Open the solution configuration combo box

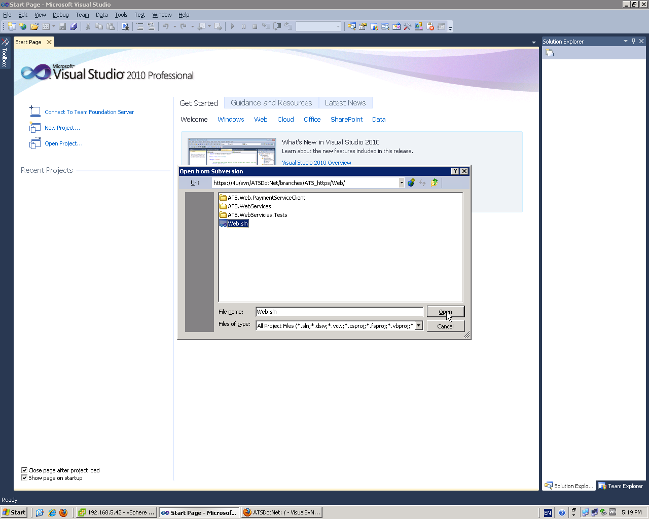(x=318, y=26)
